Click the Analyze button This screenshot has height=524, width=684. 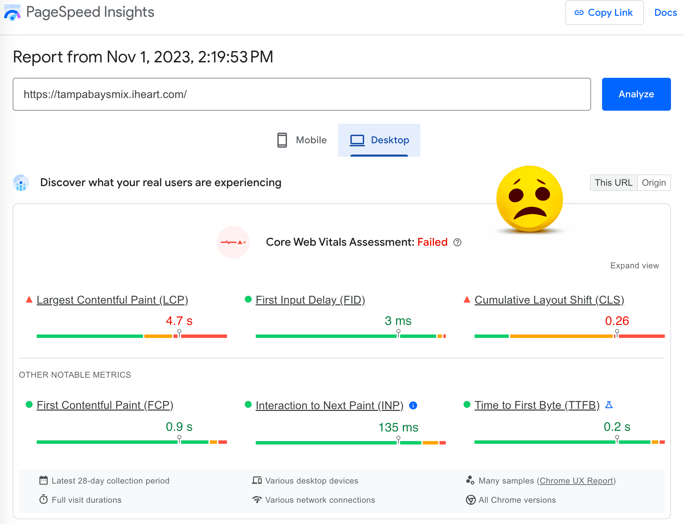[x=636, y=94]
